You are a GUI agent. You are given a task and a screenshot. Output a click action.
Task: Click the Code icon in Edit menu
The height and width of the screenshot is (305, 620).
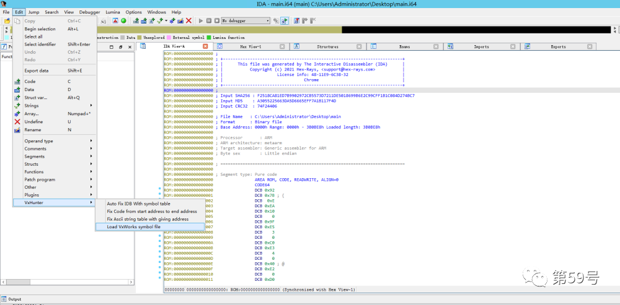[x=17, y=82]
